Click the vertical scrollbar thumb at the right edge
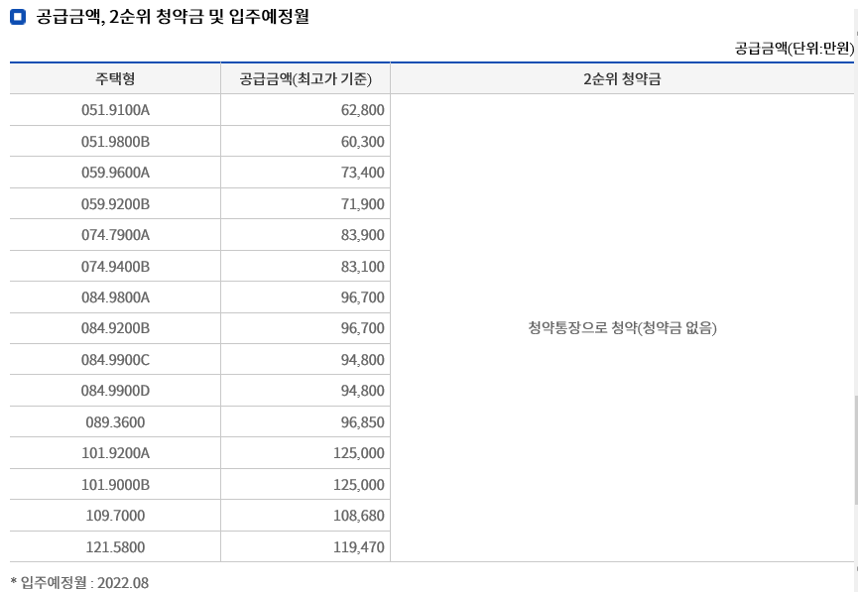Viewport: 858px width, 592px height. tap(856, 450)
